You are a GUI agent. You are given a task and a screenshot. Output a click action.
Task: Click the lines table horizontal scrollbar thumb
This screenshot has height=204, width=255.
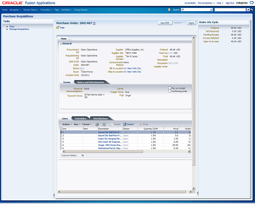click(x=104, y=151)
